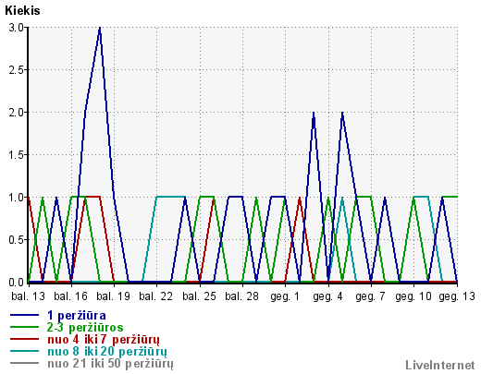Click the LiveInternet watermark text
The height and width of the screenshot is (374, 481).
pyautogui.click(x=440, y=365)
